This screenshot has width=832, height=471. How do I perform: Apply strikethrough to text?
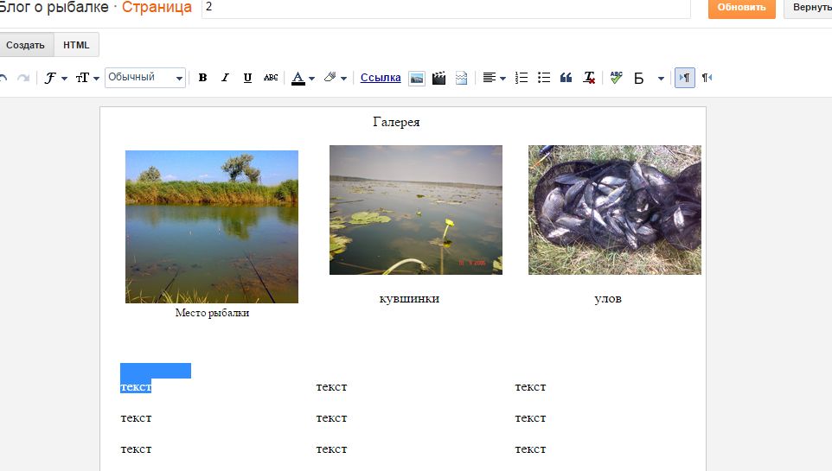click(x=271, y=78)
